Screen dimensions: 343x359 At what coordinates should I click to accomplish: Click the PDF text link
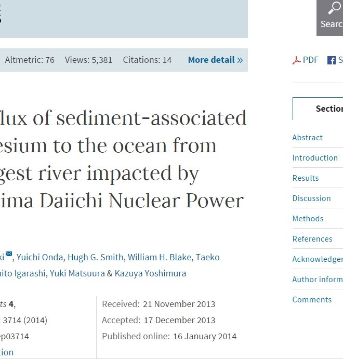click(310, 60)
